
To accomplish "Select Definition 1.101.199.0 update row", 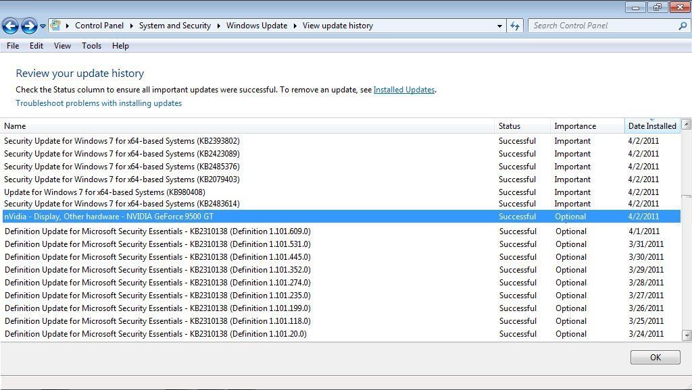I will pos(340,308).
